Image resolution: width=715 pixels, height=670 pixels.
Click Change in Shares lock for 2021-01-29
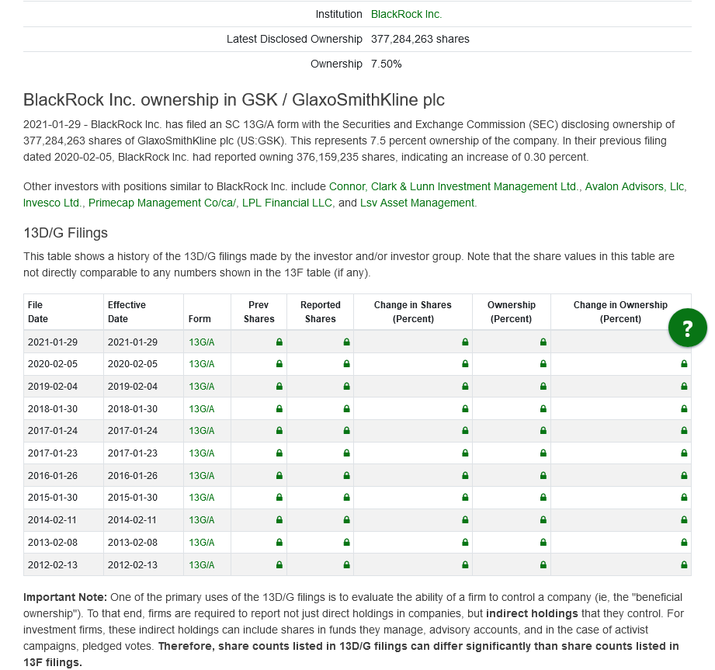[x=465, y=342]
